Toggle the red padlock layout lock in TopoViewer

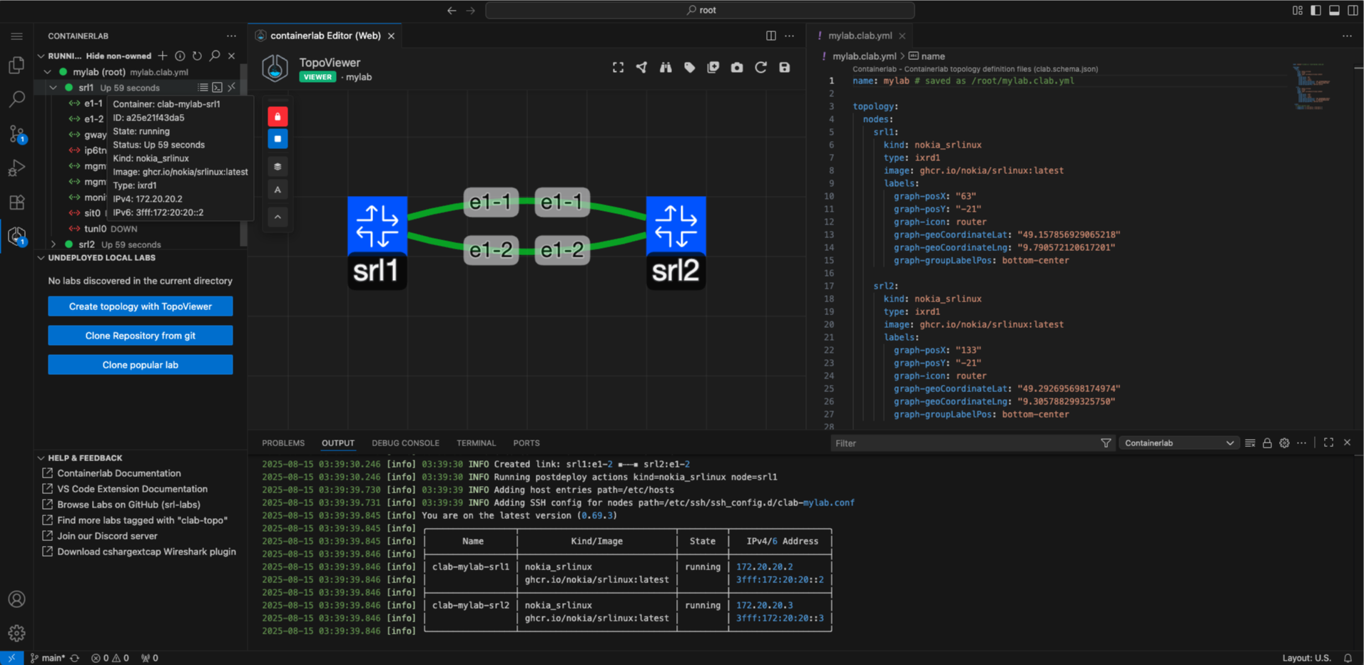(277, 115)
